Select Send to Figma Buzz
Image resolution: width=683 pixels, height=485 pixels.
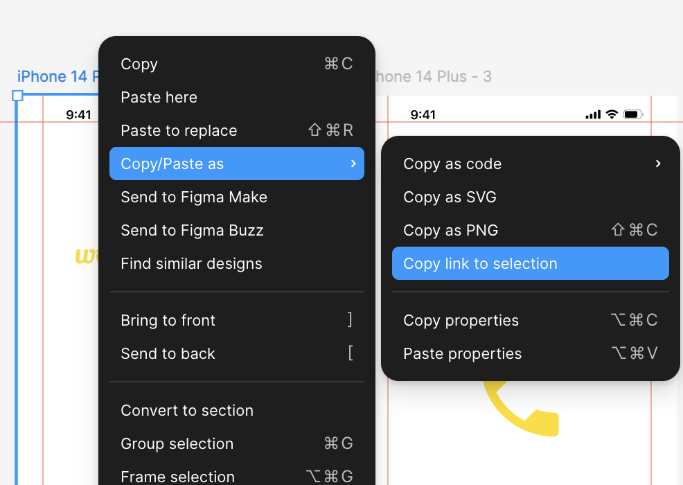tap(236, 231)
